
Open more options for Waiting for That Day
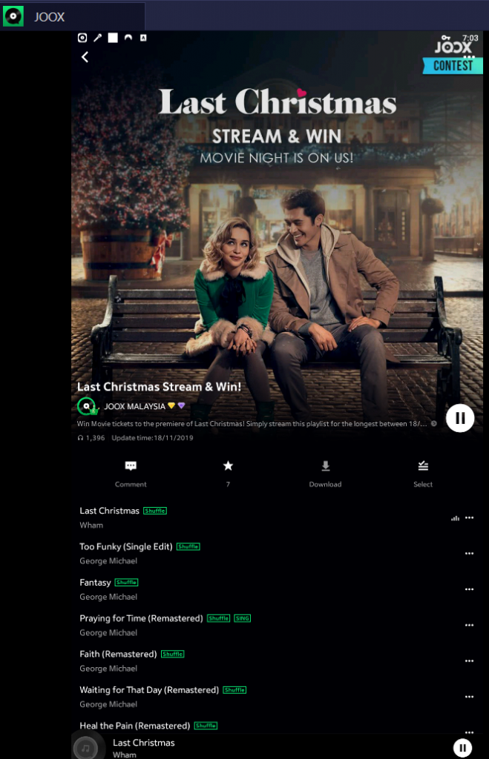pyautogui.click(x=469, y=697)
